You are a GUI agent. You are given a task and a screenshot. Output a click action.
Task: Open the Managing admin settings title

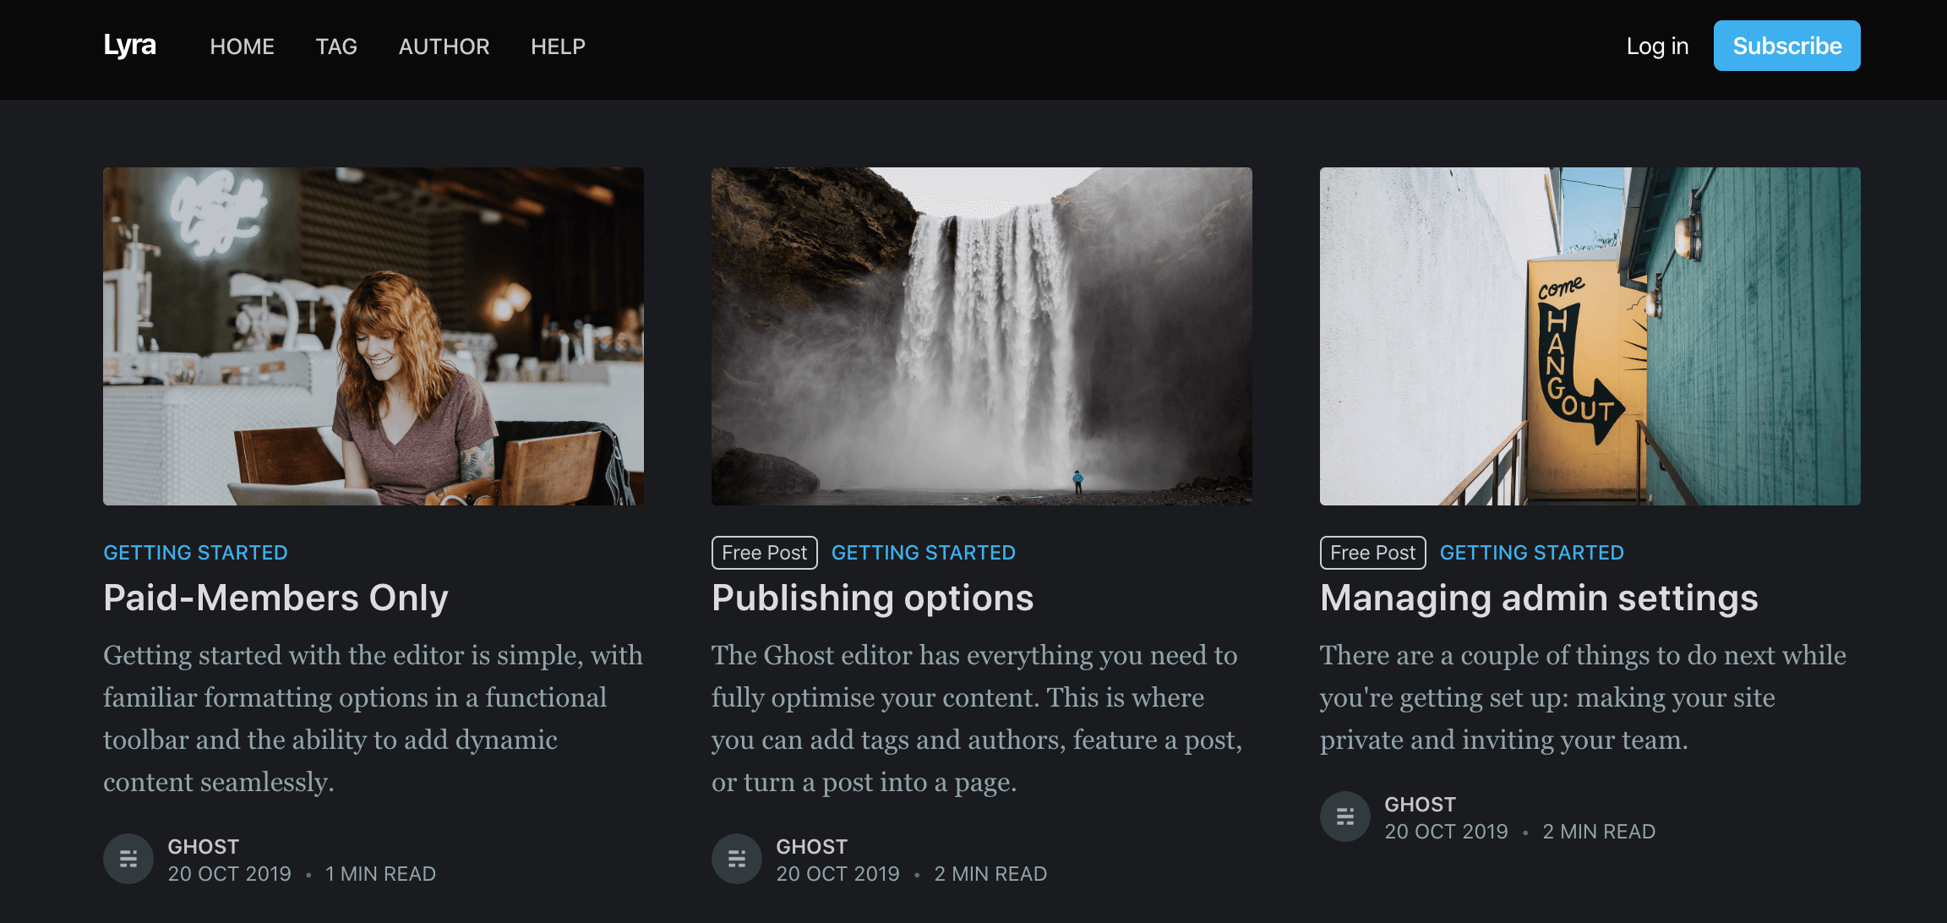click(1538, 598)
